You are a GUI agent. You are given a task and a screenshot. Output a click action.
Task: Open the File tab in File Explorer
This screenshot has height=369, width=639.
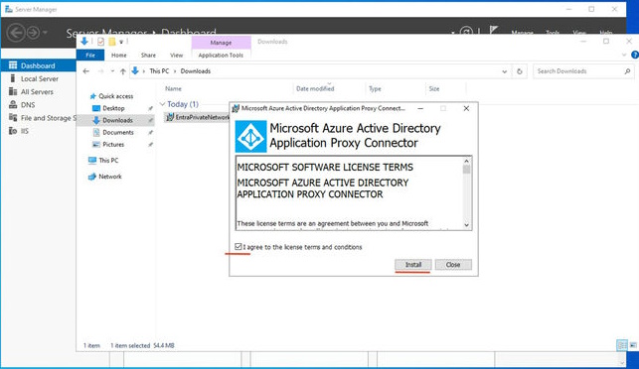(90, 55)
